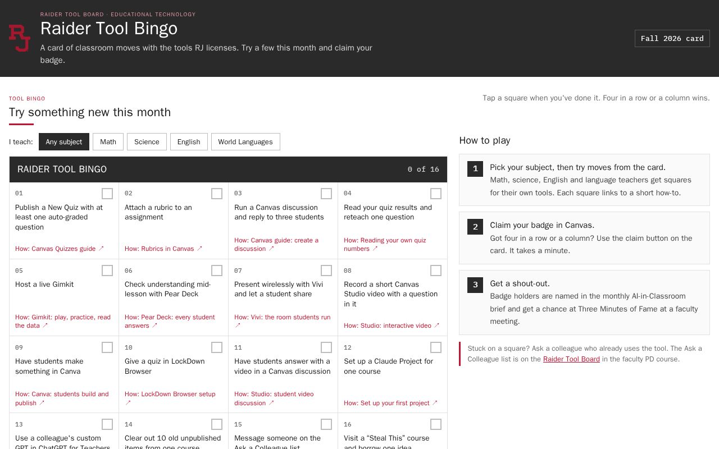Open How: Canvas Quizzes guide link

[60, 249]
